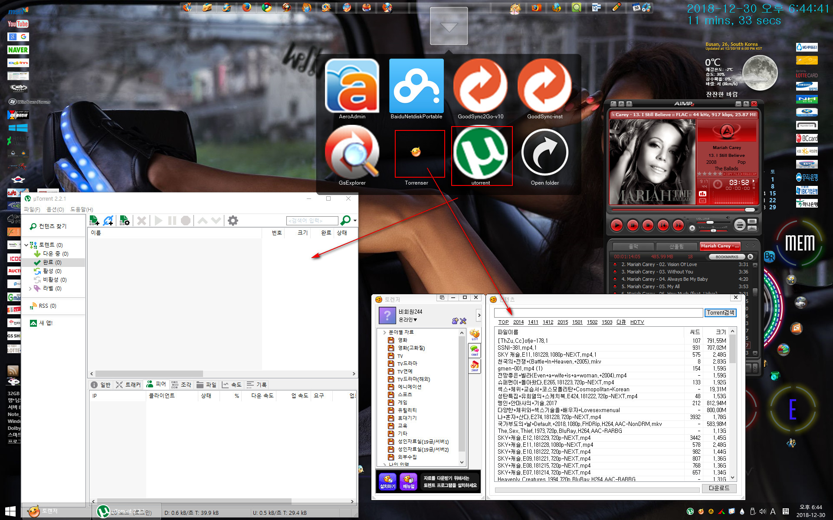Click µTorrent Start torrent play icon
This screenshot has width=833, height=520.
point(158,221)
